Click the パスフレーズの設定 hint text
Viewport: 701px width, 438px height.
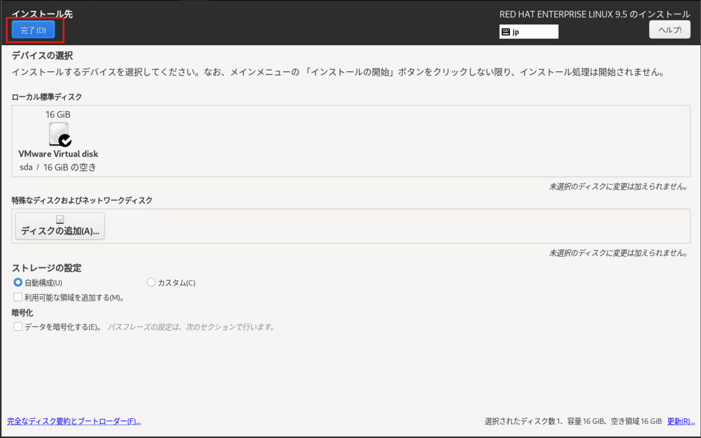(x=191, y=327)
